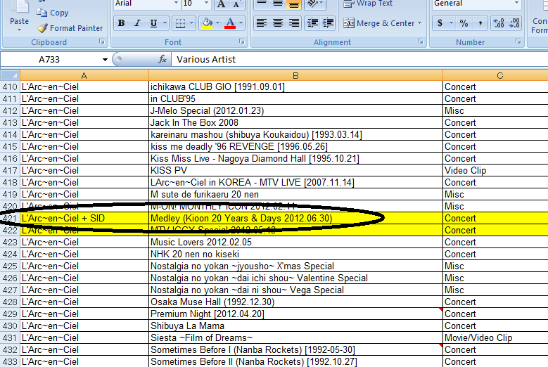This screenshot has height=367, width=548.
Task: Select column B header
Action: pos(295,75)
